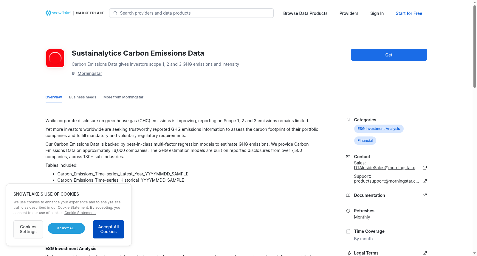Click Sign In
Viewport: 477px width, 256px height.
pos(377,13)
